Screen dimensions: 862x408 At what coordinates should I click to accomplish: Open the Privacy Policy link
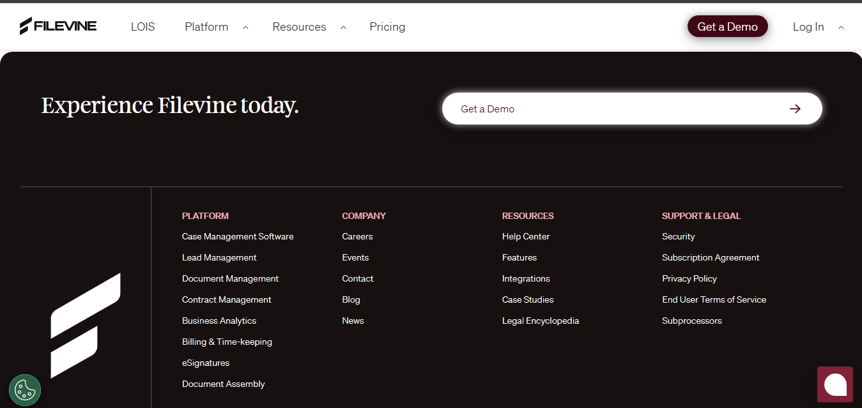pos(689,278)
